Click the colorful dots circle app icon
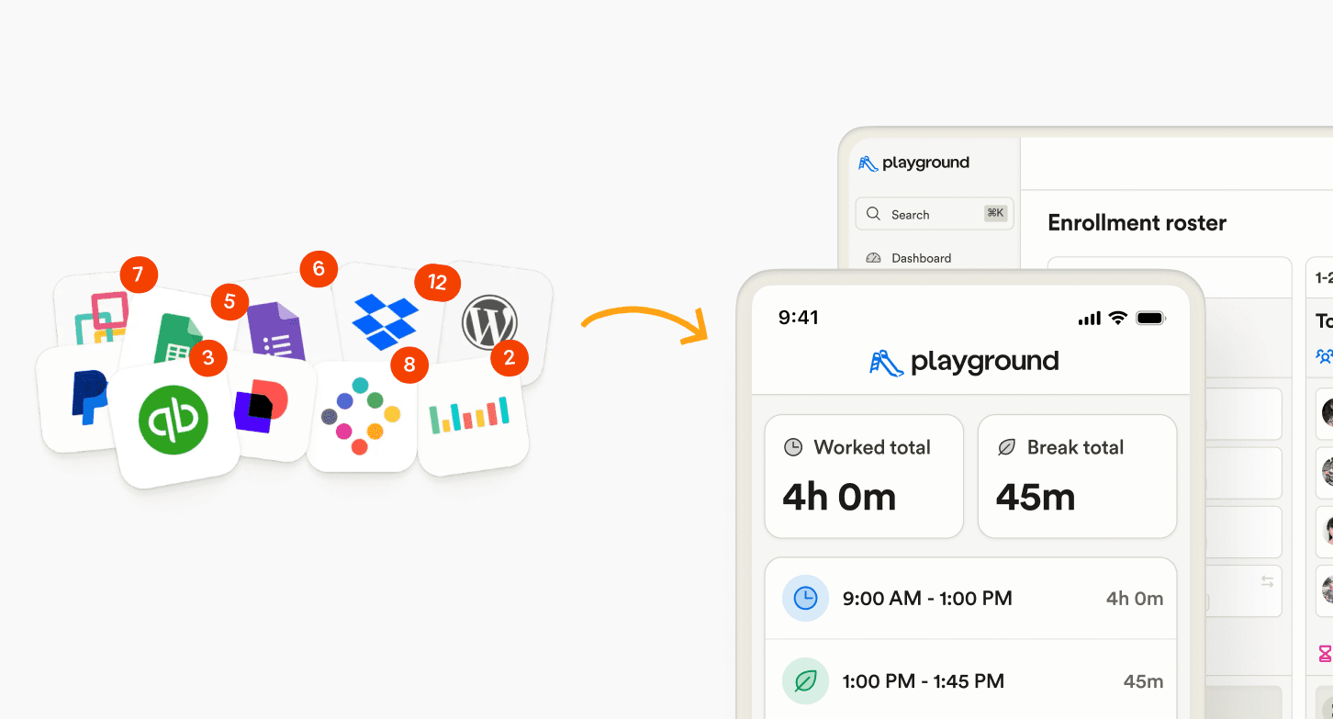Viewport: 1333px width, 719px height. [362, 416]
